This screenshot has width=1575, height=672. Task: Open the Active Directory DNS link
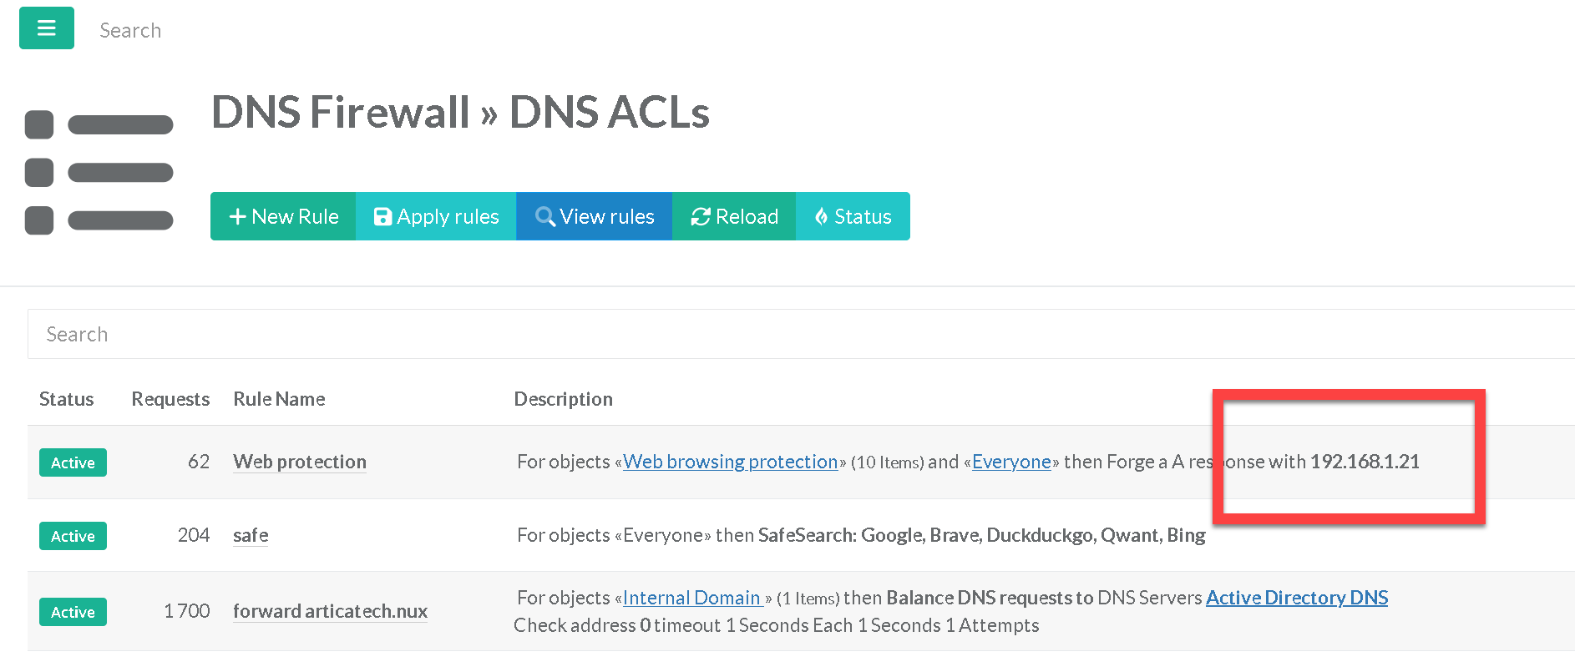coord(1296,598)
